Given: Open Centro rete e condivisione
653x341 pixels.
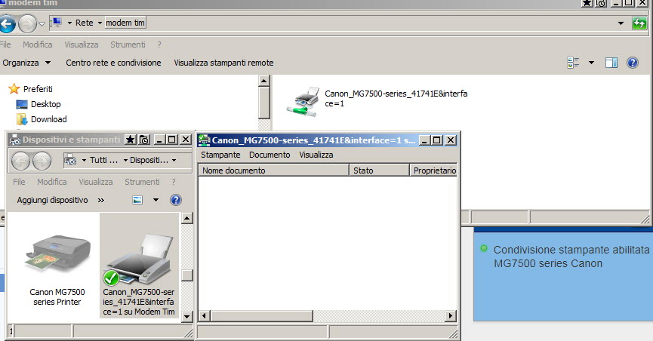Looking at the screenshot, I should [x=113, y=63].
